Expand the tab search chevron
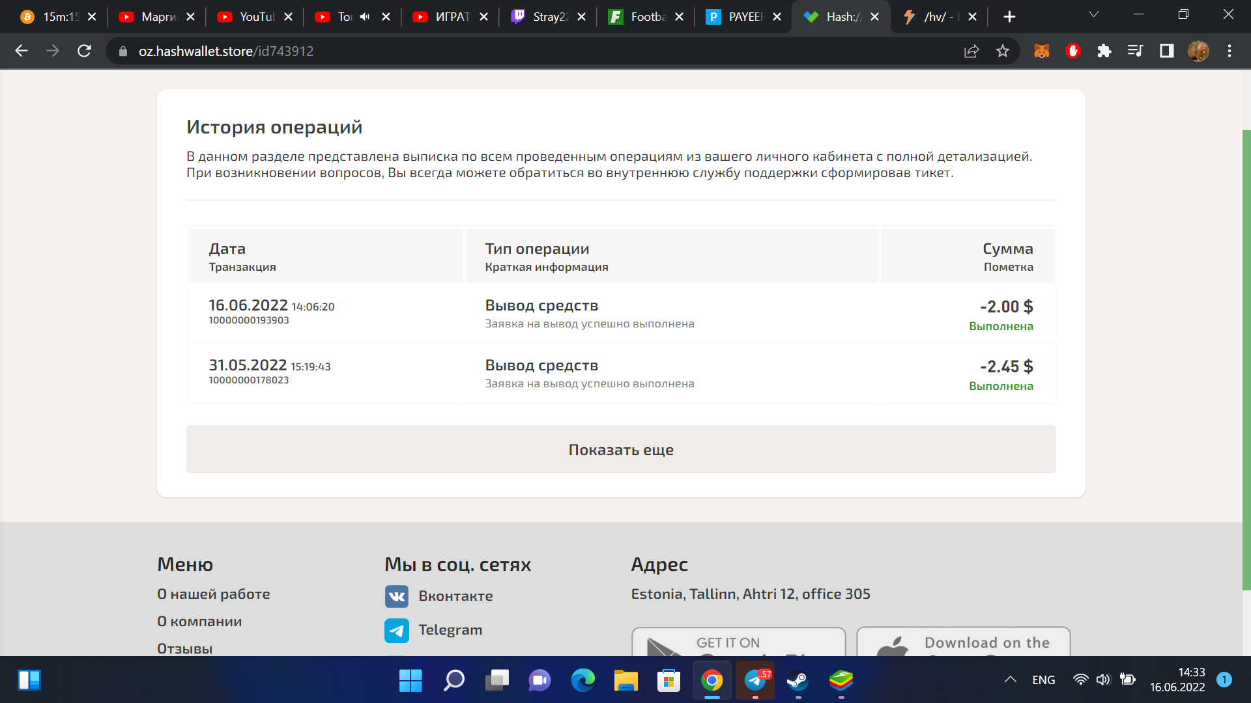Image resolution: width=1251 pixels, height=703 pixels. [1094, 14]
